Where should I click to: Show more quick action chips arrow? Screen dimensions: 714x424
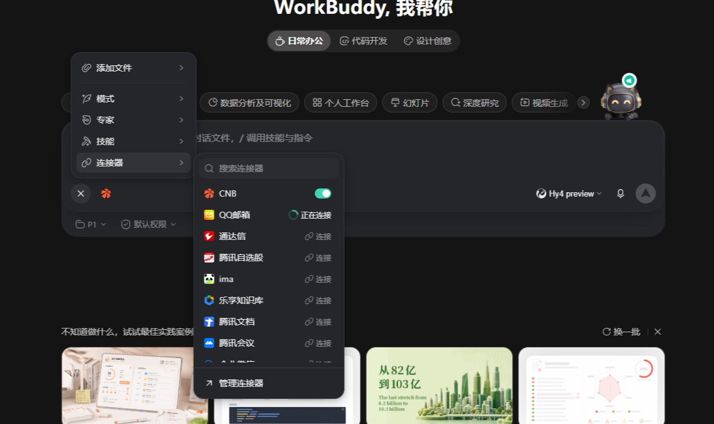[583, 103]
